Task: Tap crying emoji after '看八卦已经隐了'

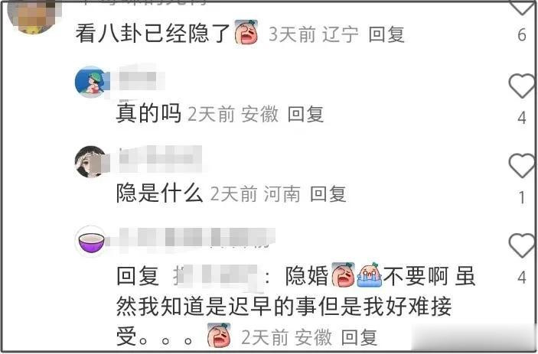Action: pyautogui.click(x=246, y=32)
